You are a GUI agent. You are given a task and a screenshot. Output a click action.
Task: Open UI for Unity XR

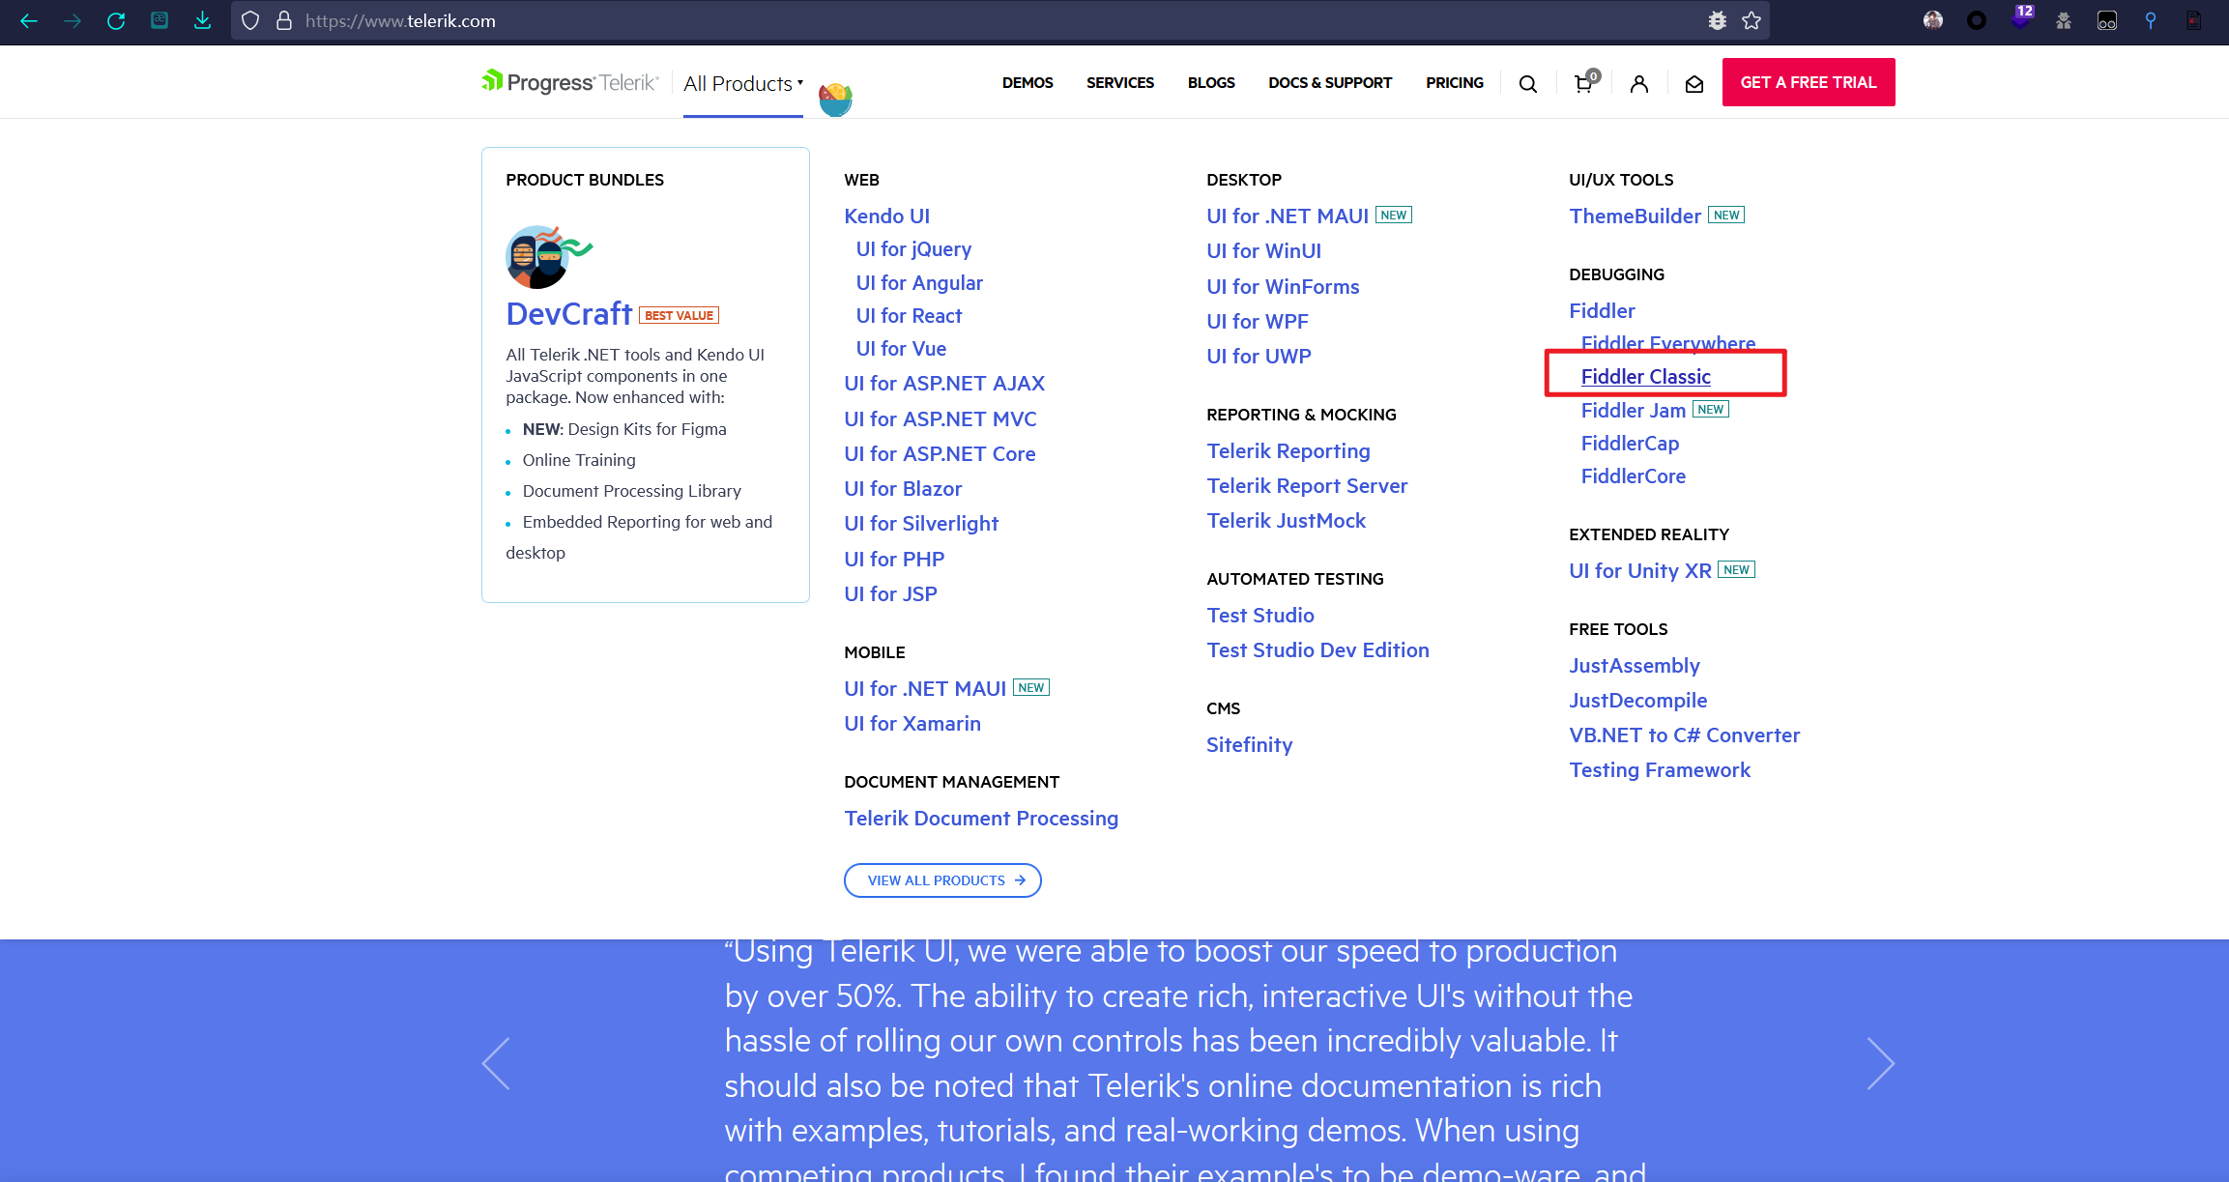click(x=1640, y=571)
